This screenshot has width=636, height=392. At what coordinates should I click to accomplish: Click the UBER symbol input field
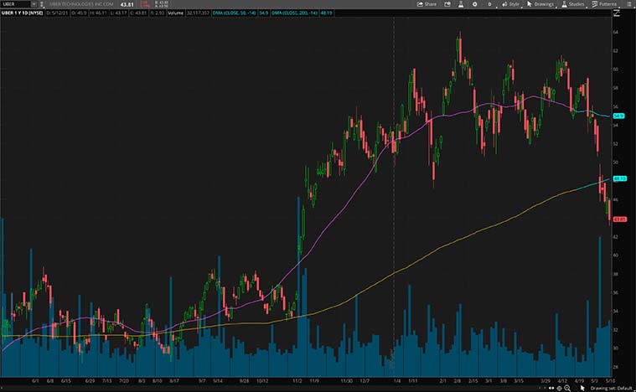17,4
